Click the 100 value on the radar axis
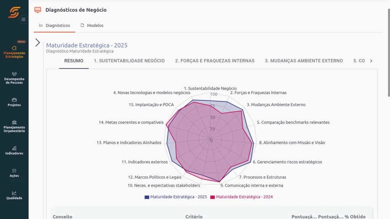 pyautogui.click(x=214, y=94)
